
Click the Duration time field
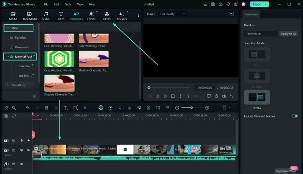tap(261, 34)
